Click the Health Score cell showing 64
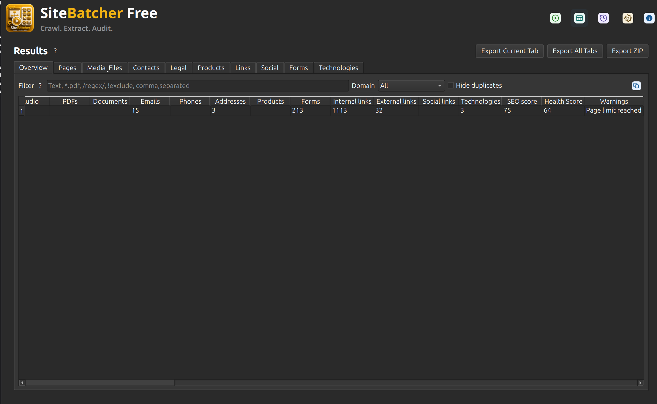This screenshot has height=404, width=657. point(563,111)
